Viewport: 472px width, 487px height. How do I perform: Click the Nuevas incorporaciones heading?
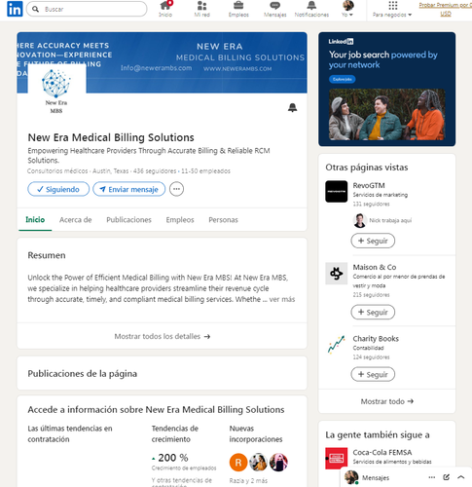click(x=256, y=433)
